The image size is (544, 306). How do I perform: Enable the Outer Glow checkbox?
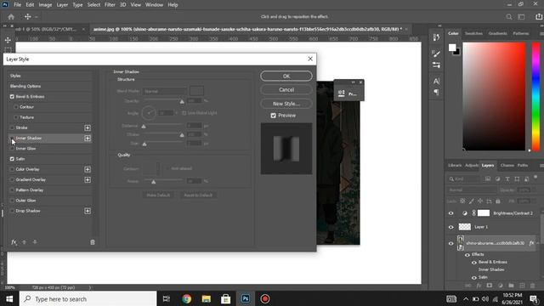click(12, 201)
